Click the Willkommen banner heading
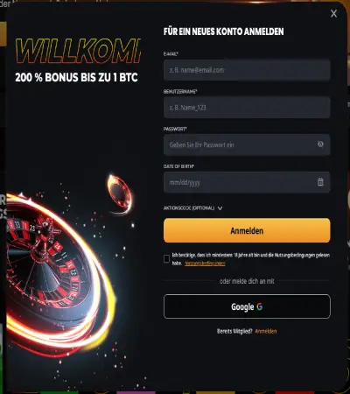 [78, 51]
